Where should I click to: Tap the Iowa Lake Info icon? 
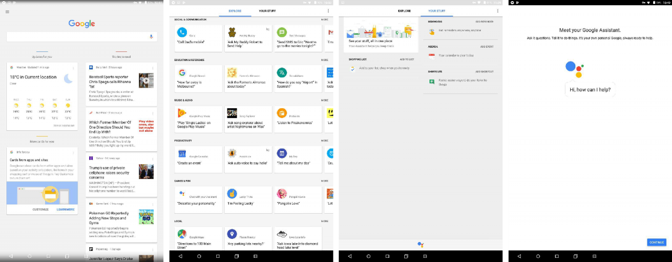[x=281, y=234]
